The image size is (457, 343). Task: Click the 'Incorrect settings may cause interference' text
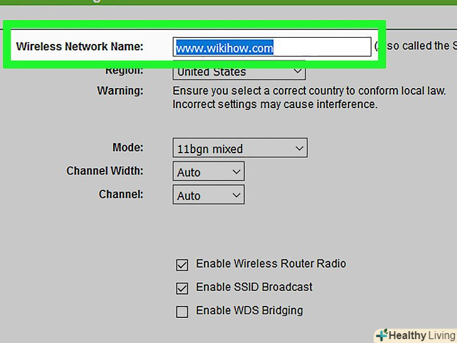pos(275,104)
